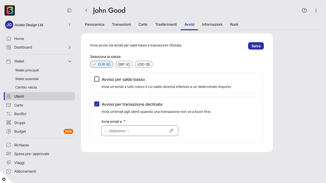Screen dimensions: 326x183
Task: Click the Utenti people icon
Action: tap(9, 96)
